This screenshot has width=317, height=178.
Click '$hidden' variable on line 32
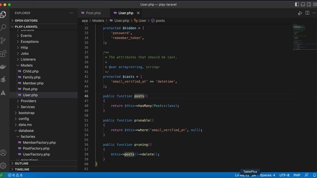(129, 28)
